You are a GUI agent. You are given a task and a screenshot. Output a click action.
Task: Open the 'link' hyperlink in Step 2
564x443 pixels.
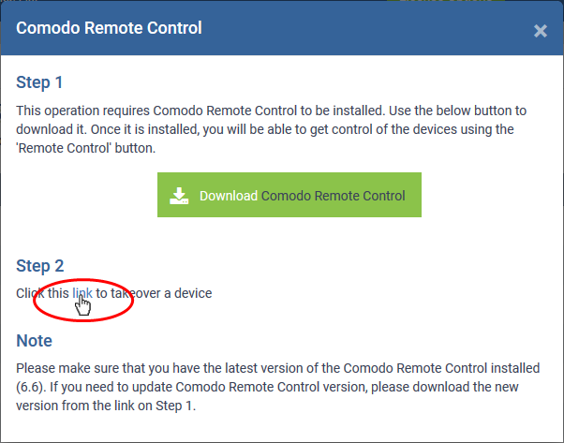point(82,293)
